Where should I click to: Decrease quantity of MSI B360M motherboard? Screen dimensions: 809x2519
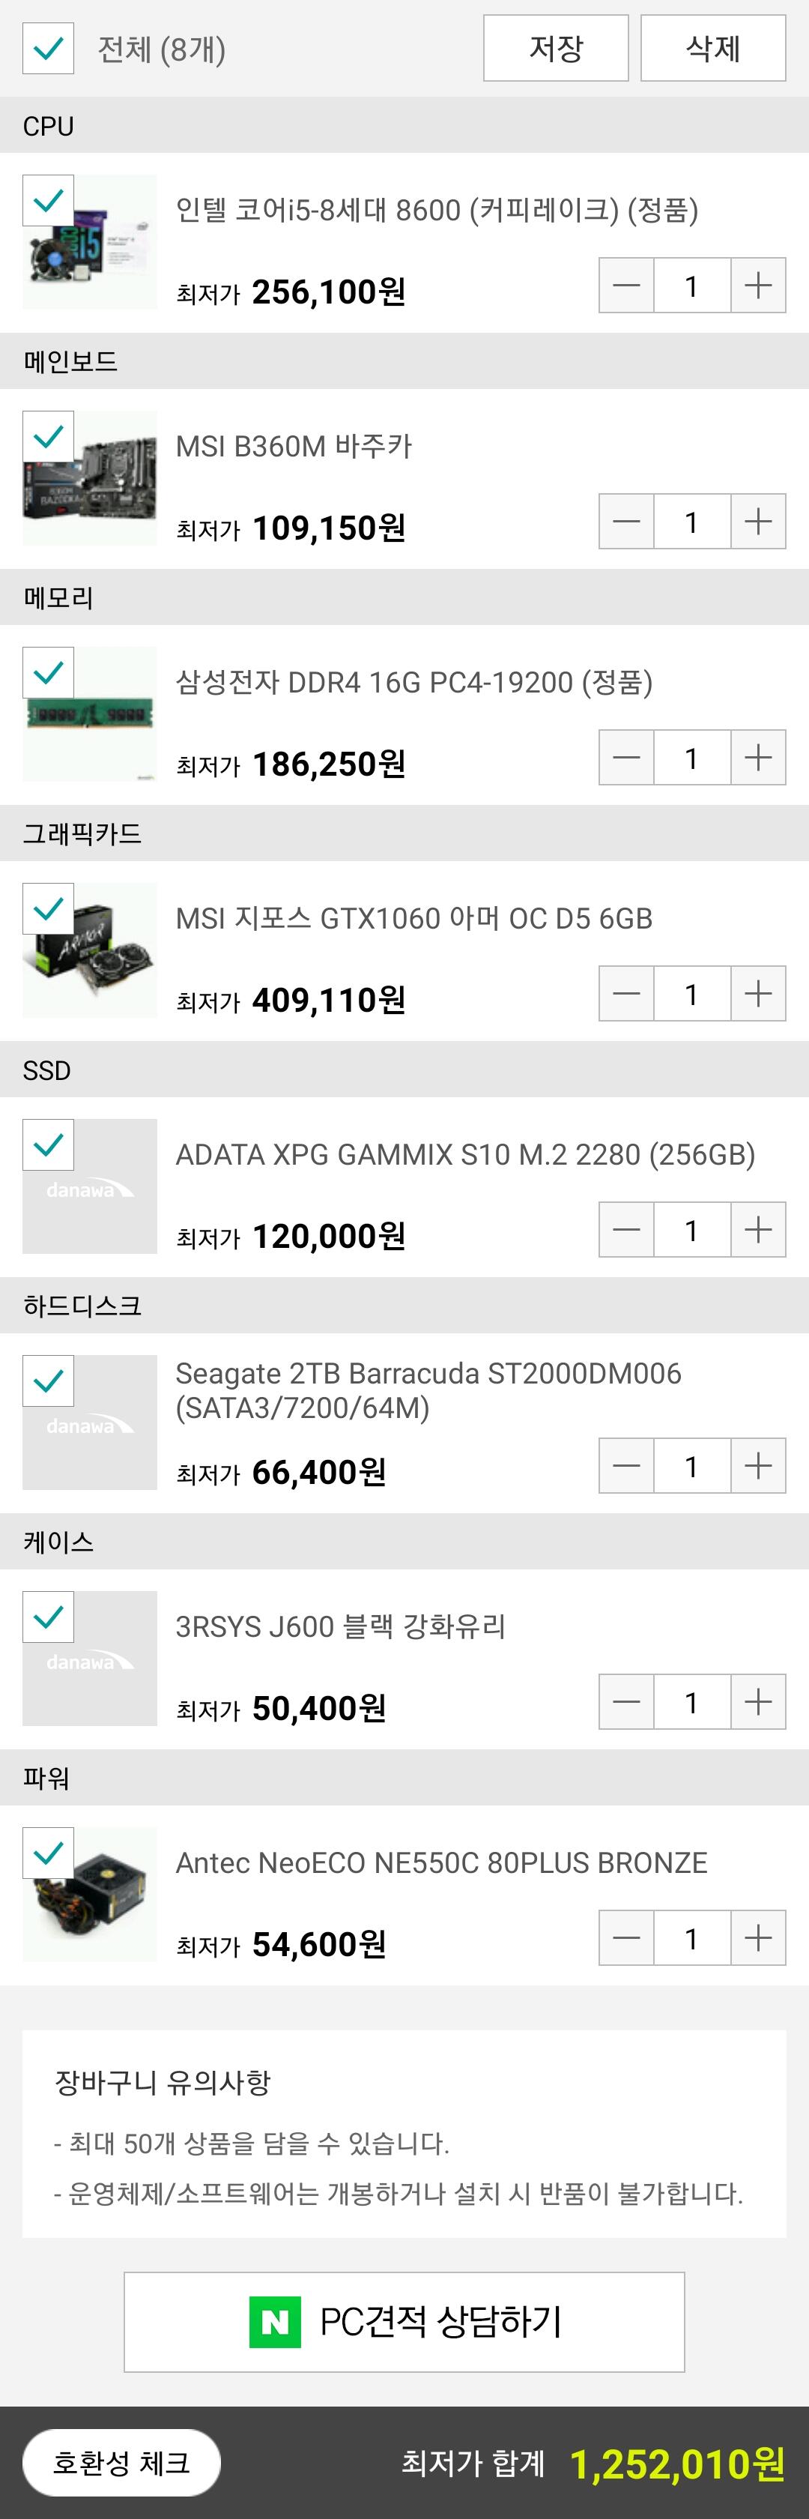click(626, 521)
